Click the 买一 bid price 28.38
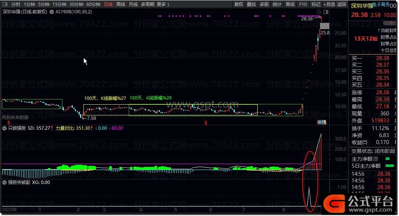The height and width of the screenshot is (216, 399). point(383,58)
